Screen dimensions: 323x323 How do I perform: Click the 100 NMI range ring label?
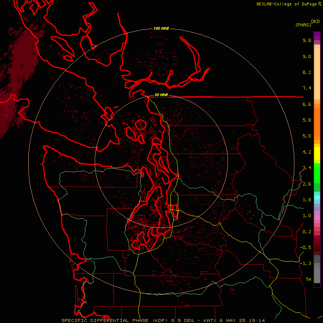click(x=161, y=28)
